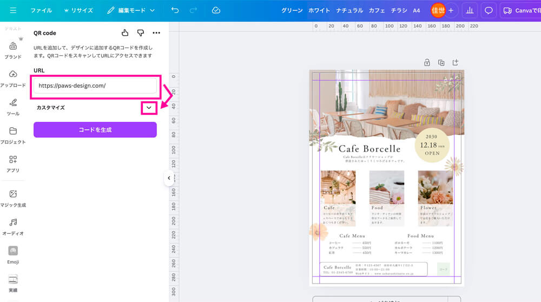The height and width of the screenshot is (302, 541).
Task: Click the thumbs down icon in QR code panel
Action: click(x=141, y=33)
